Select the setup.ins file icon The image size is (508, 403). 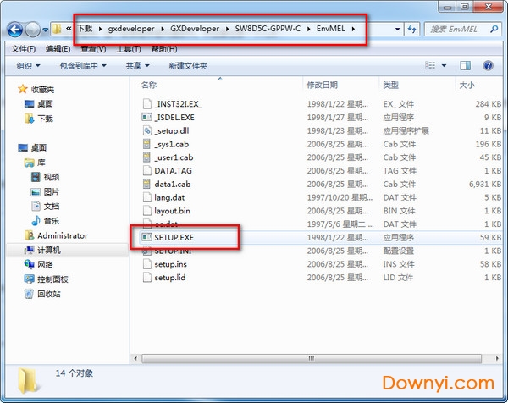click(146, 264)
